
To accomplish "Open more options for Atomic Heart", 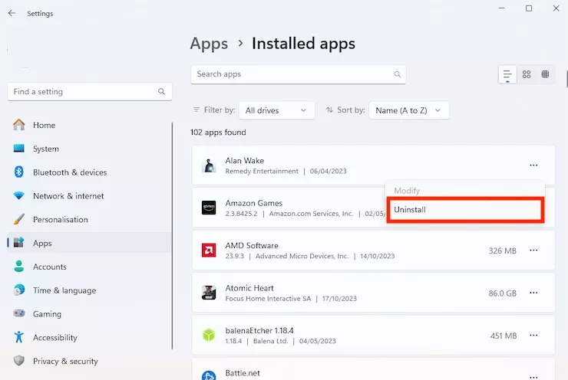I will pyautogui.click(x=533, y=293).
